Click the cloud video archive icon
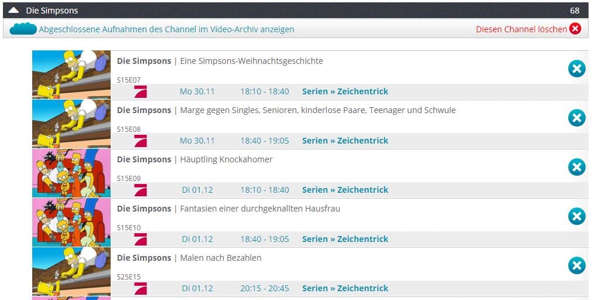This screenshot has height=300, width=595. click(x=23, y=29)
